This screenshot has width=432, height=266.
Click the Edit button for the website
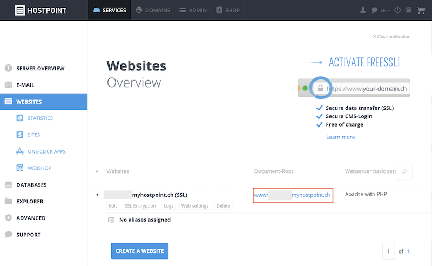[x=113, y=206]
